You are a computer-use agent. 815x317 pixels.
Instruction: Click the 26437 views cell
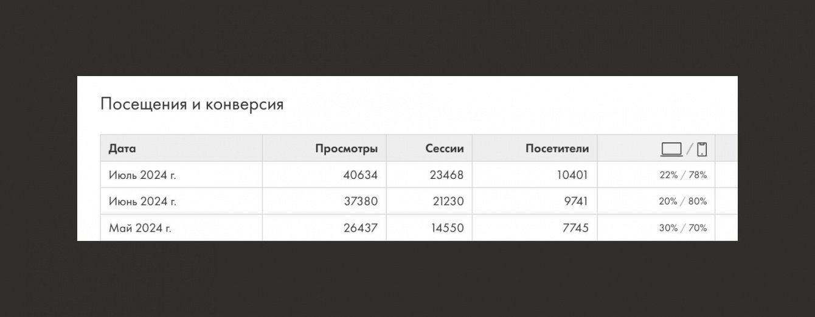pyautogui.click(x=360, y=228)
